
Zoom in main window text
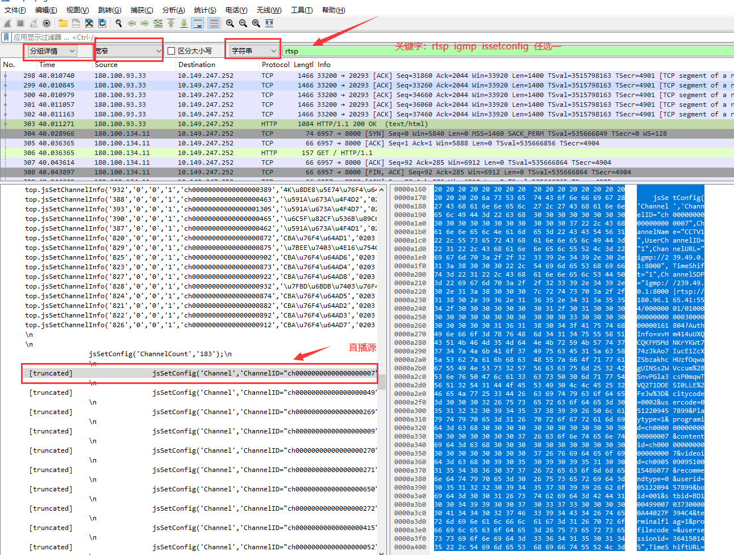[x=230, y=23]
